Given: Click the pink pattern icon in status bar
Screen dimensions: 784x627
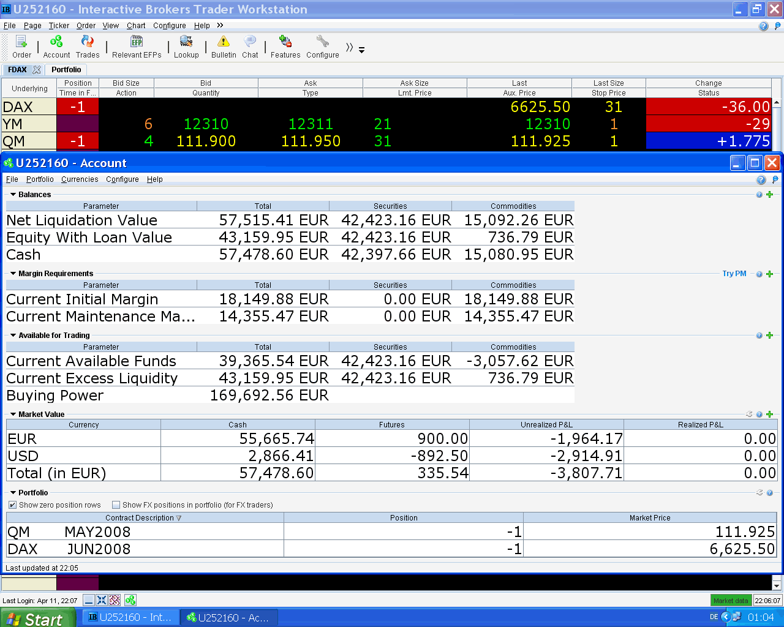Looking at the screenshot, I should coord(115,600).
